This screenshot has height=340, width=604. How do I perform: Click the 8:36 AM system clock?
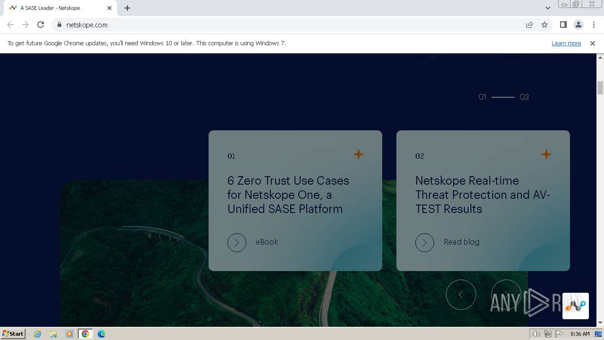click(580, 334)
